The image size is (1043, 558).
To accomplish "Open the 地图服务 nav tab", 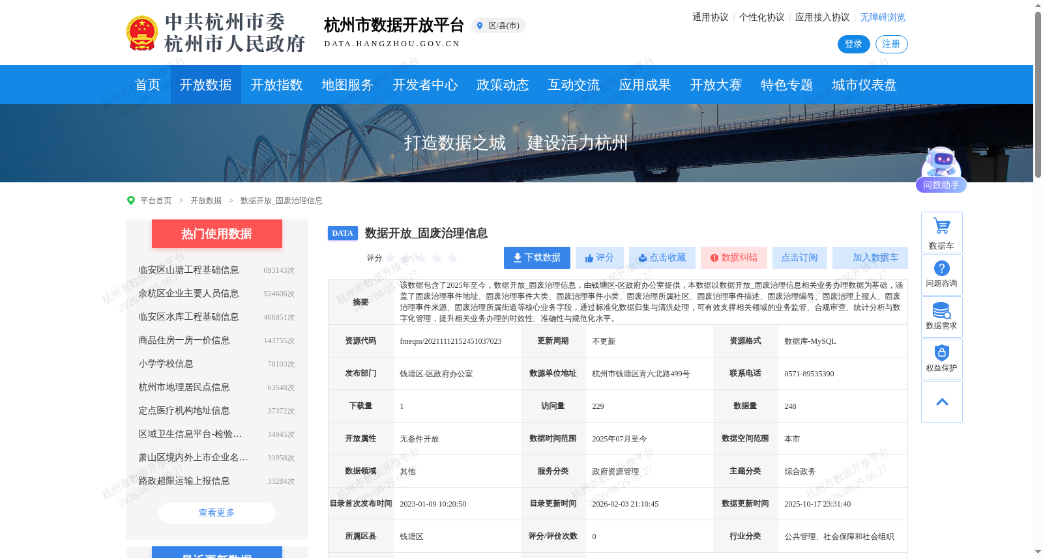I will tap(348, 85).
